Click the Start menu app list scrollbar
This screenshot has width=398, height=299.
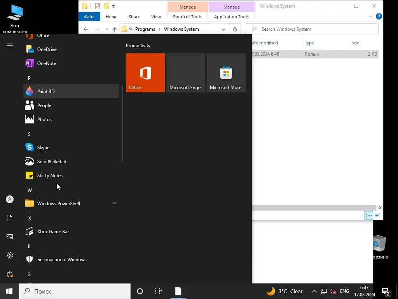(123, 123)
